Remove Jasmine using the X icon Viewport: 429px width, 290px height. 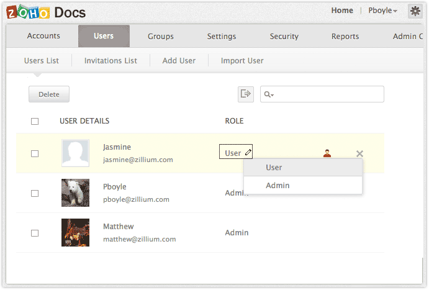[359, 153]
